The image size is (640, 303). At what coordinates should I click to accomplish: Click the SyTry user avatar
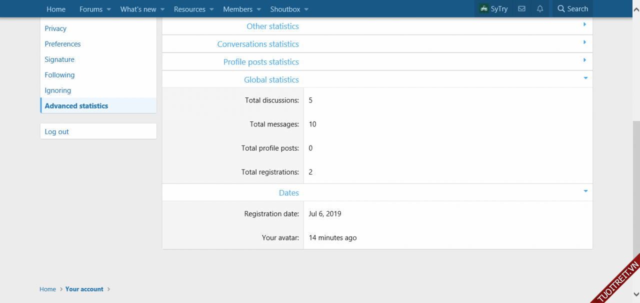483,9
